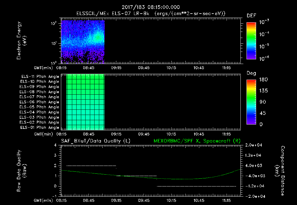297x205 pixels.
Task: Click the 2.0e+04 right-axis tick label
Action: (x=253, y=145)
